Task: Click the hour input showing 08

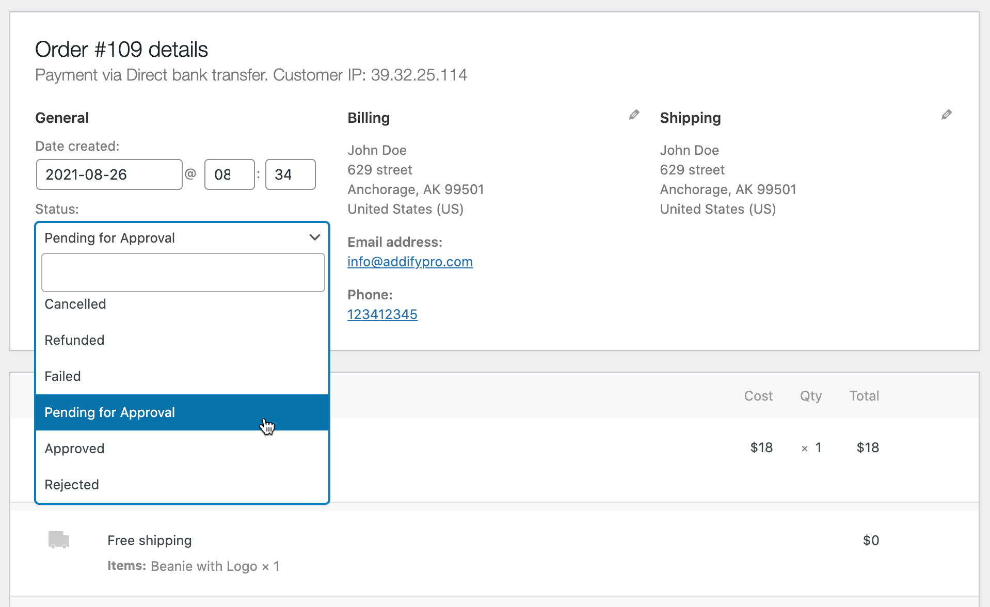Action: tap(229, 174)
